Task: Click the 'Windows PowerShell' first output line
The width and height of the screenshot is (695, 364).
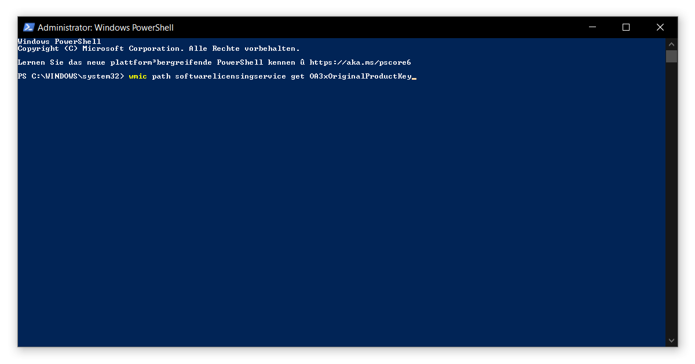Action: [x=59, y=42]
